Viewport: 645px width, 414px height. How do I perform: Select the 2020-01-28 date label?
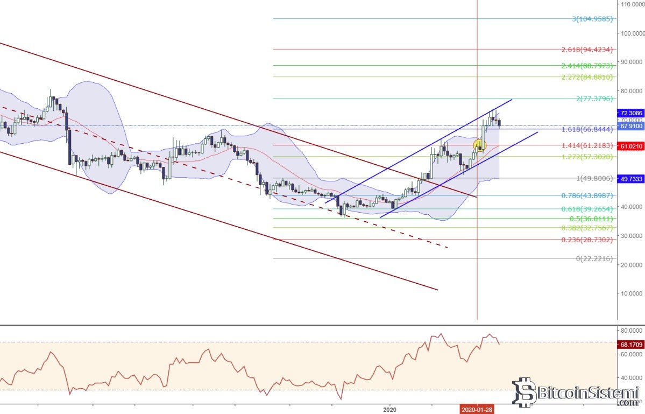(477, 409)
